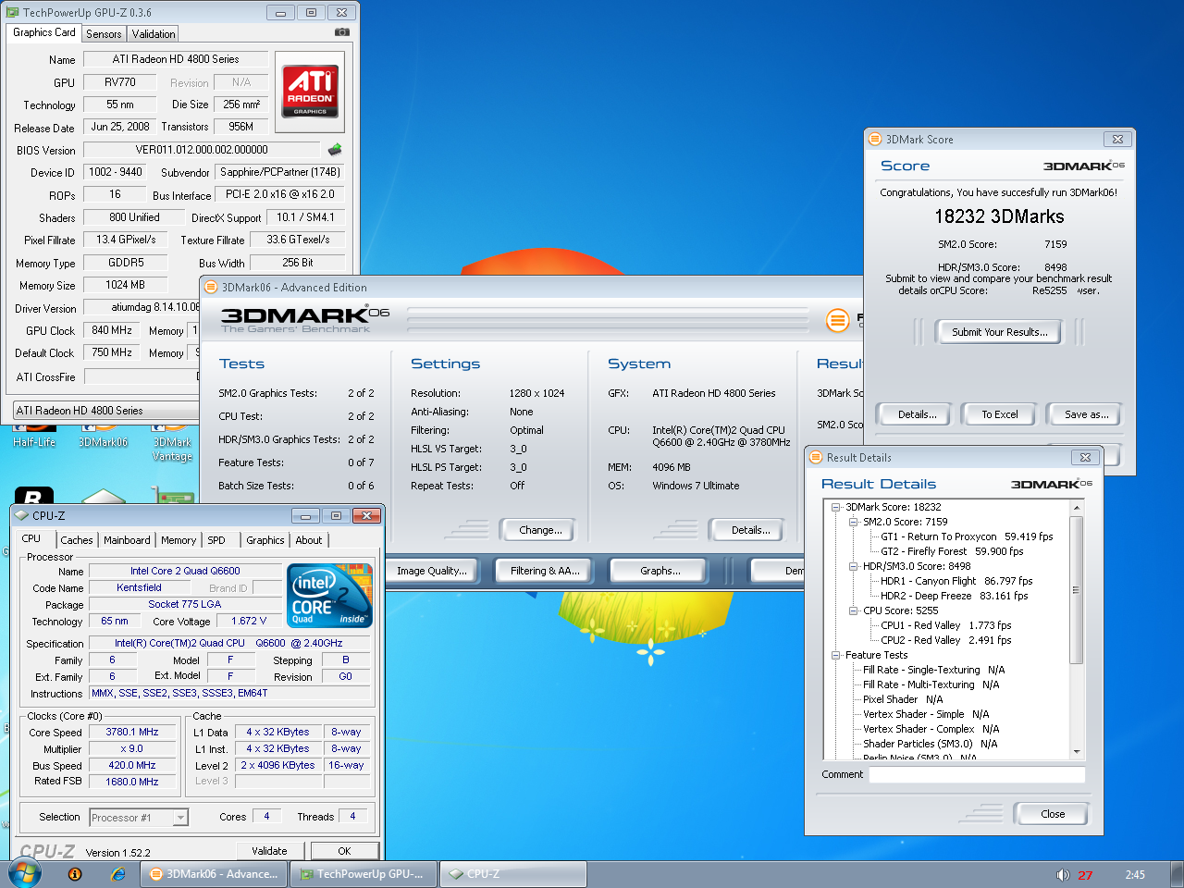This screenshot has height=888, width=1184.
Task: Open the Graphics tab in CPU-Z
Action: pos(265,540)
